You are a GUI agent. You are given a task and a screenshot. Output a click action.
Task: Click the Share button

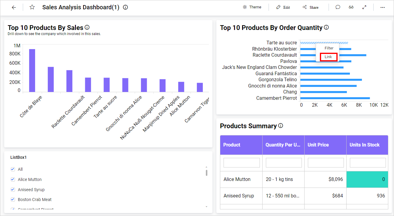[311, 7]
